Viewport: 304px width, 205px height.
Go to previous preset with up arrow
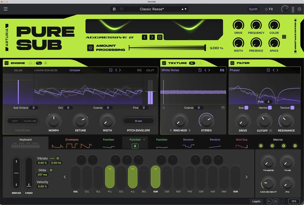(x=182, y=9)
